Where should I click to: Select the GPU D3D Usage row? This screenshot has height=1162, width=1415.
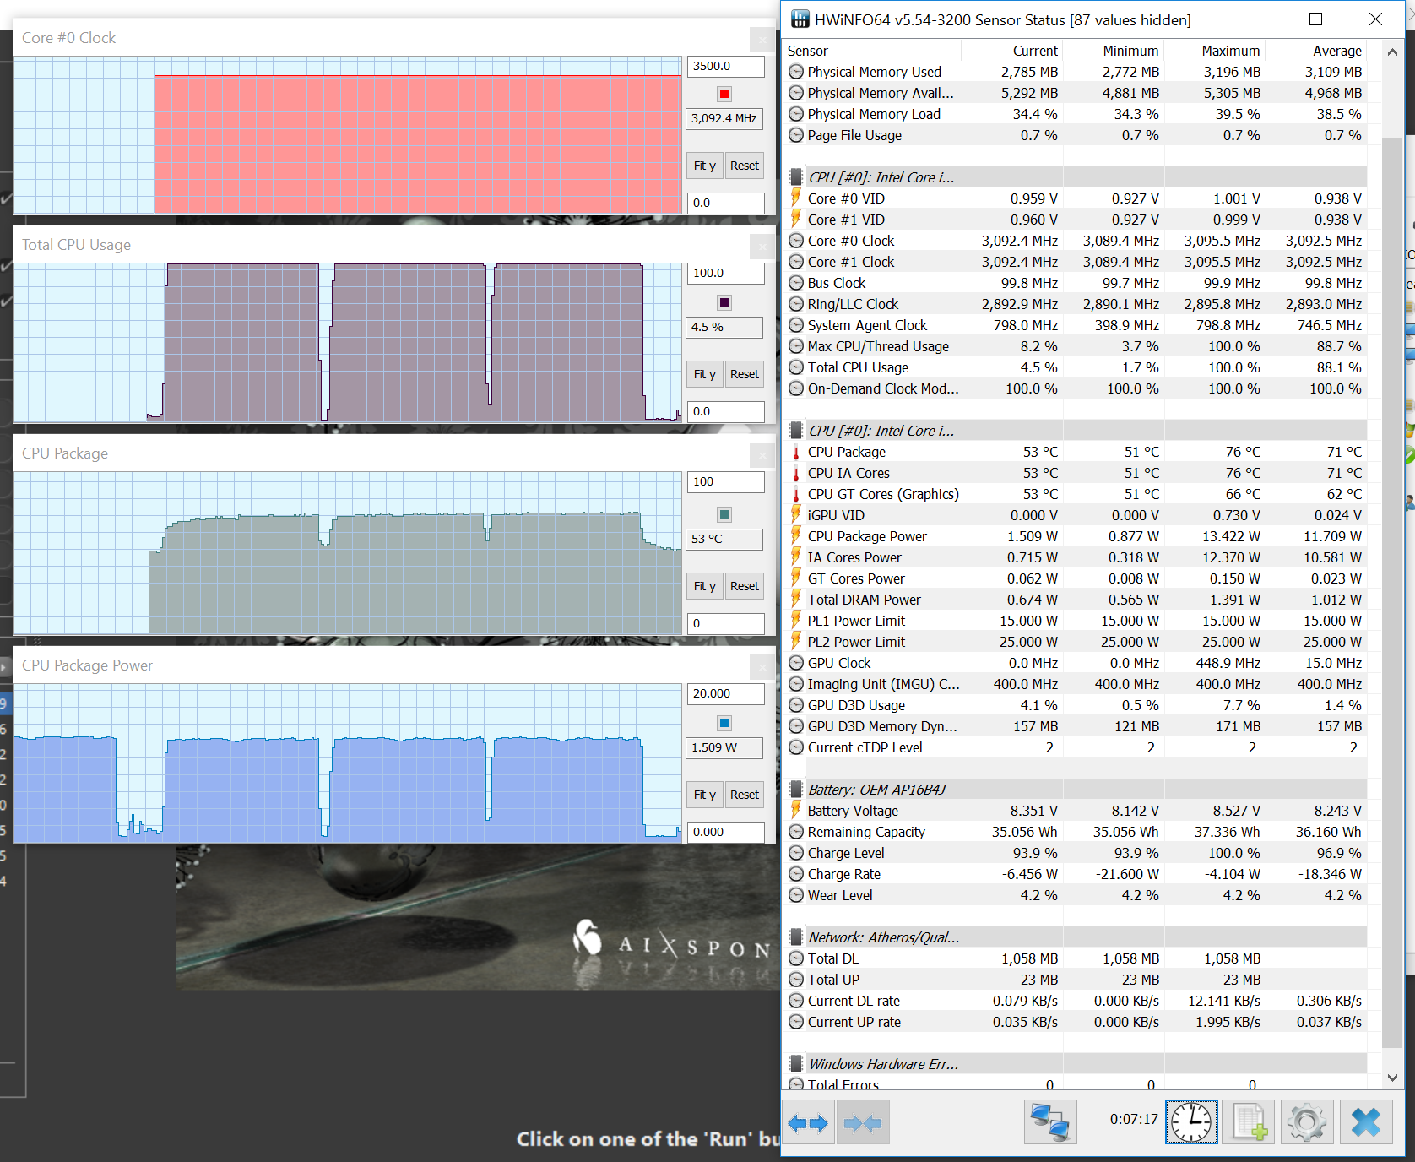coord(1076,705)
